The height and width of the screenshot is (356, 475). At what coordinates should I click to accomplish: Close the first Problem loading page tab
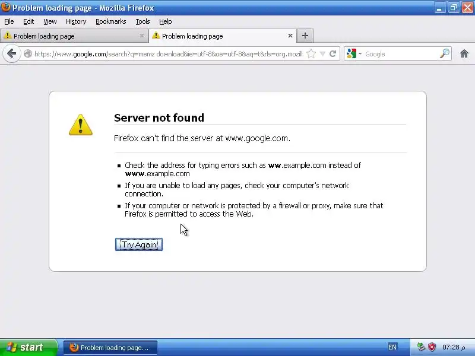point(142,36)
